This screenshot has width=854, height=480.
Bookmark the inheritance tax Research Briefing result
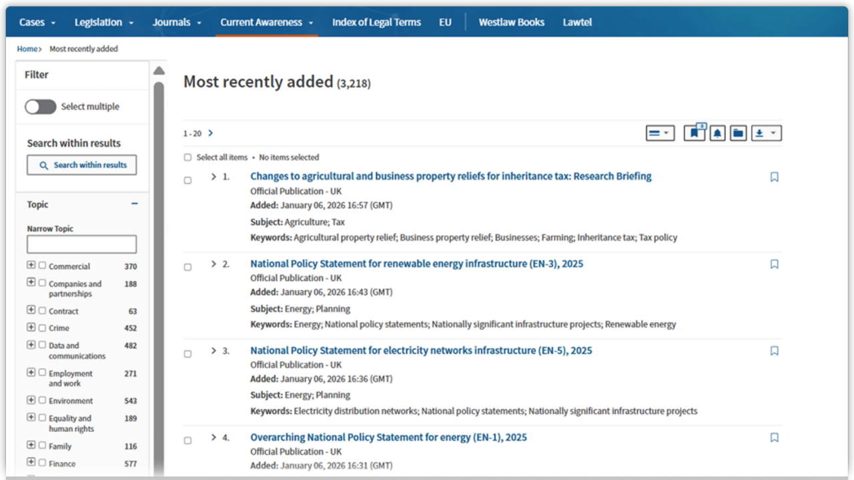(x=774, y=177)
